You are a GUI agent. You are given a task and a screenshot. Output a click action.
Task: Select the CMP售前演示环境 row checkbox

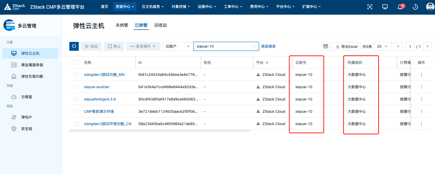pyautogui.click(x=77, y=111)
